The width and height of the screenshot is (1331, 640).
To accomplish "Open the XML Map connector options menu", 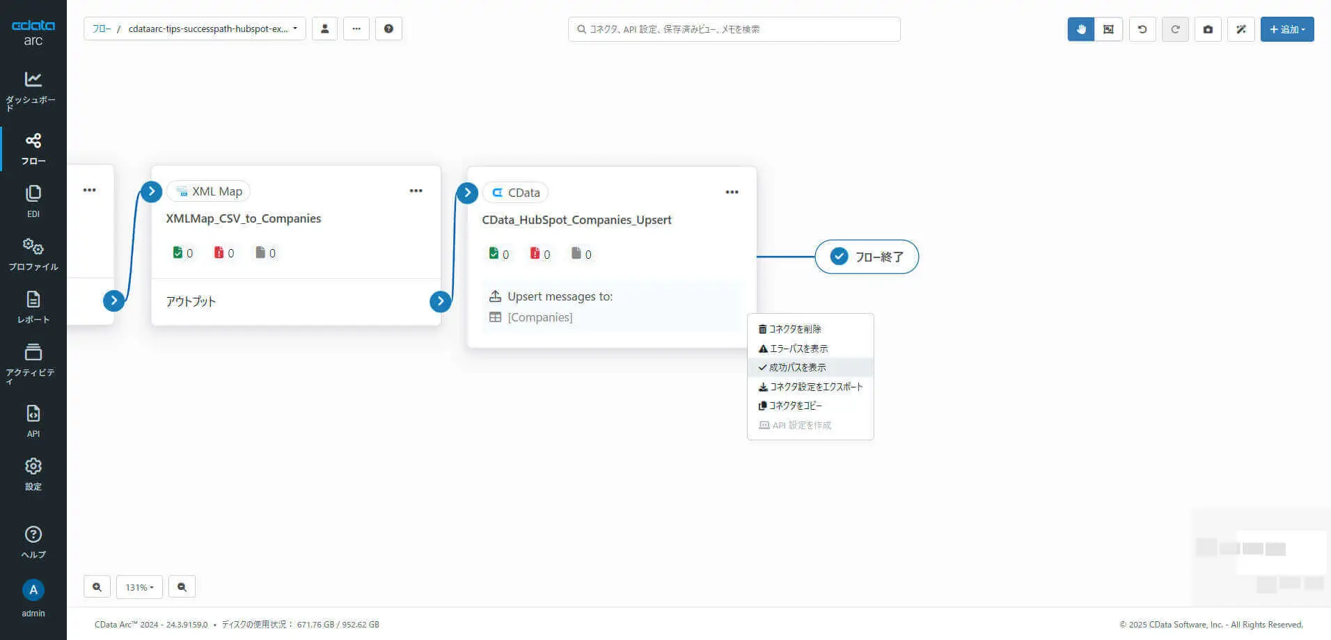I will [x=416, y=191].
